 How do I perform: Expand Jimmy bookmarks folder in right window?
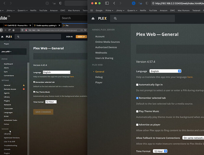(120, 10)
